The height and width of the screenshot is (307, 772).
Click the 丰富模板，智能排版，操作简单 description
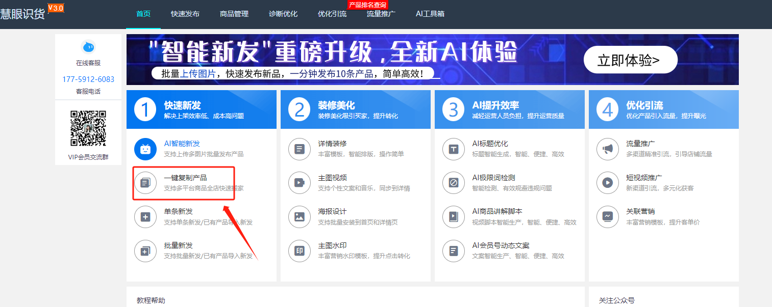[361, 154]
